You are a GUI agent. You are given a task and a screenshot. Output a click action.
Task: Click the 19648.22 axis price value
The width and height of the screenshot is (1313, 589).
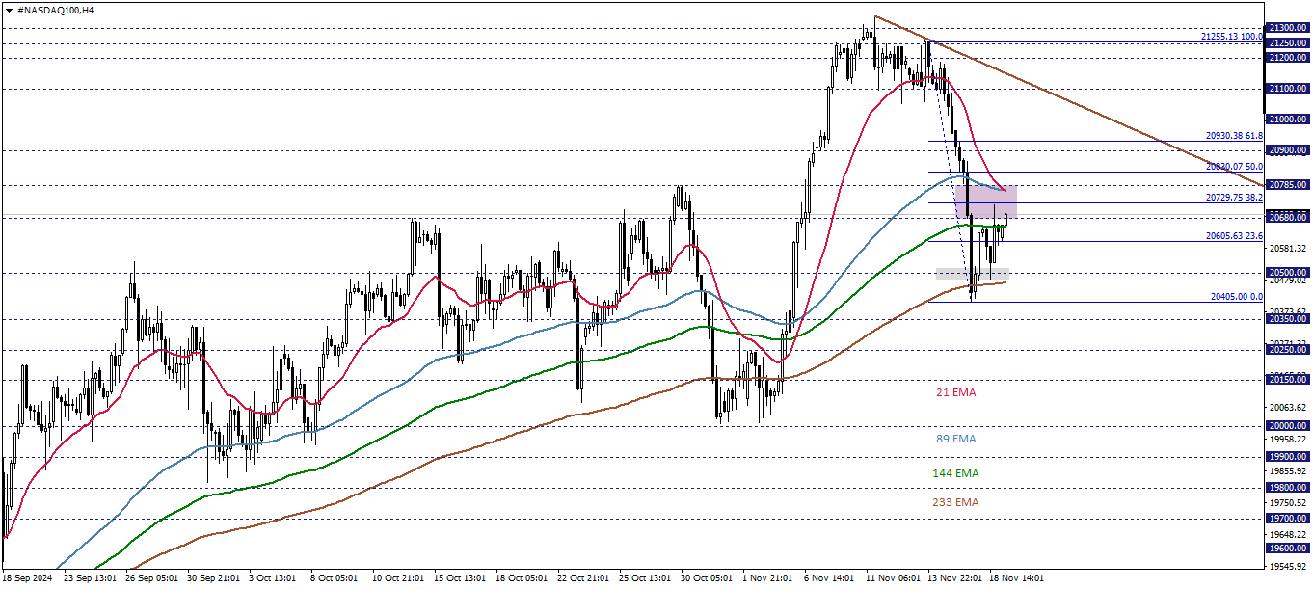pos(1288,534)
